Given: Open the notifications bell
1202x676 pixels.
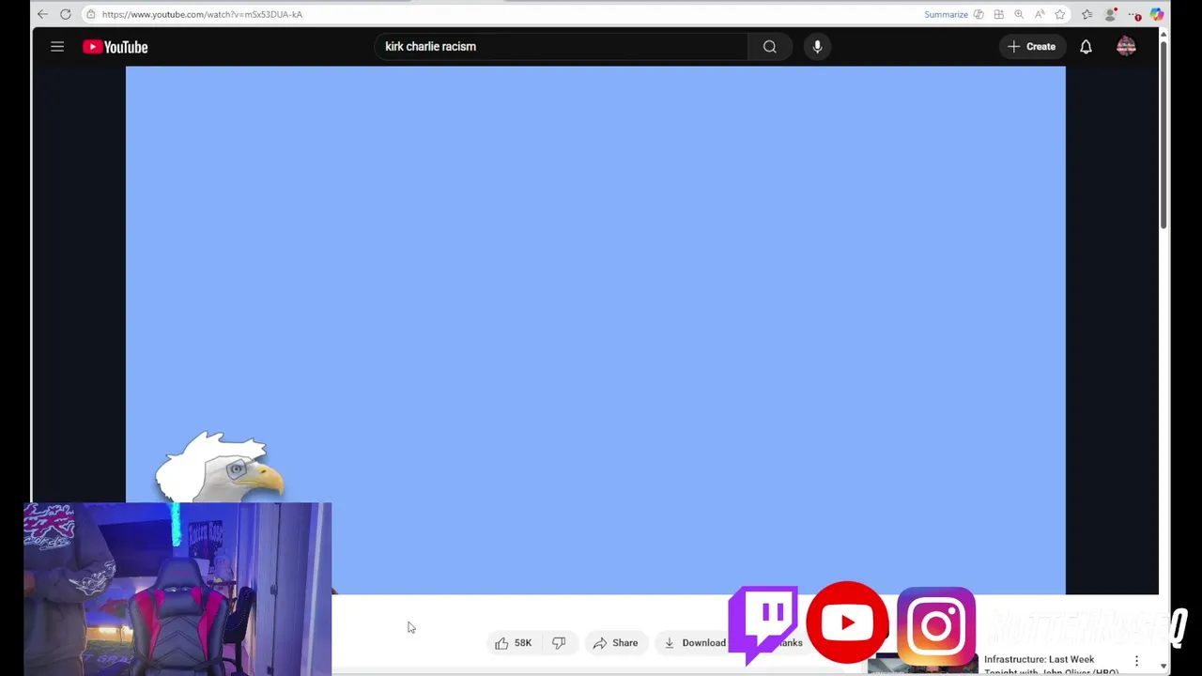Looking at the screenshot, I should pos(1086,47).
